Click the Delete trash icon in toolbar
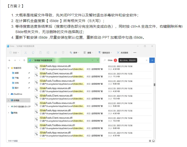Screen dimensions: 187x147 point(63,52)
